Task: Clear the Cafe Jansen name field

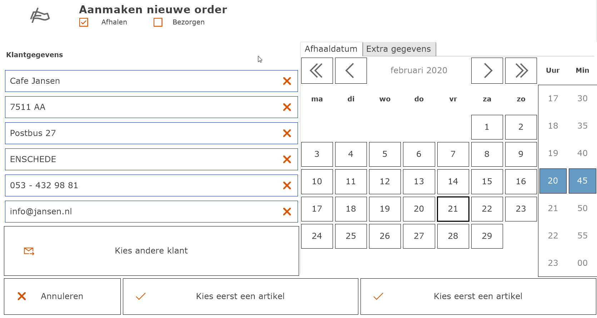Action: click(287, 81)
